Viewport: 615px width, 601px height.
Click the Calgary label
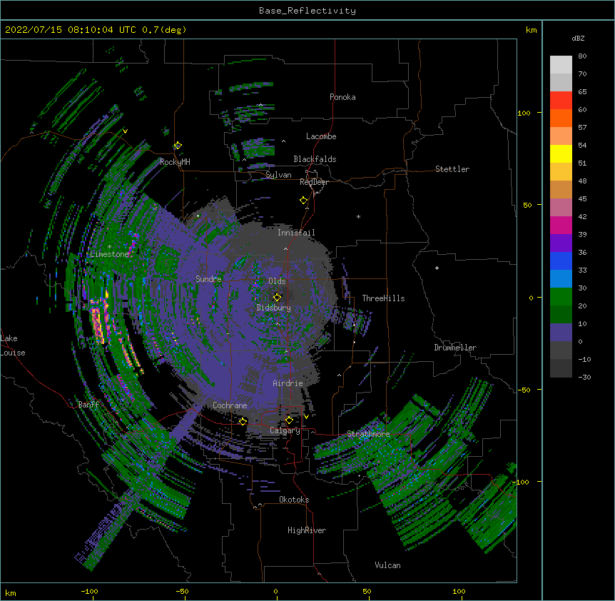[x=285, y=430]
